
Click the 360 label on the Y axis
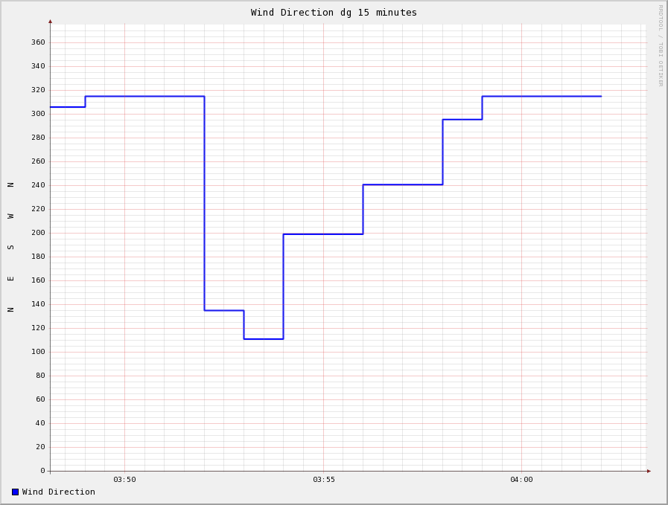[x=38, y=42]
